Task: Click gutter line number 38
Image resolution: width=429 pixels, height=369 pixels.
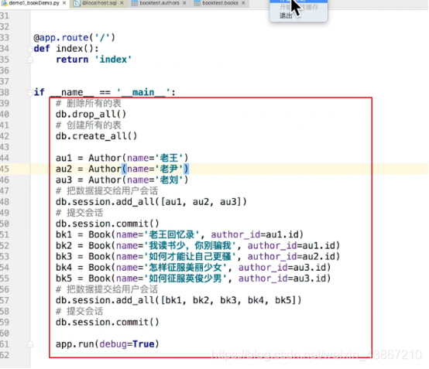Action: point(5,92)
